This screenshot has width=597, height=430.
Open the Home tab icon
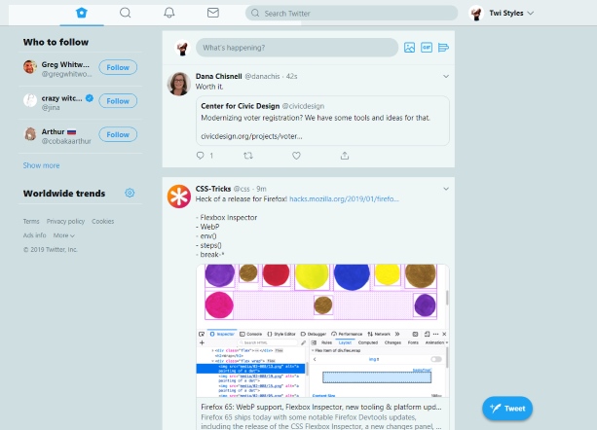click(x=82, y=13)
